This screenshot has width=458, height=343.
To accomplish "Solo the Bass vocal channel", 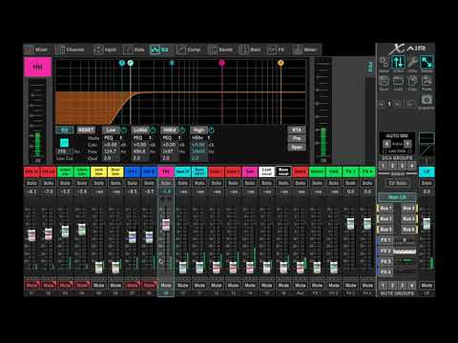I will pos(283,183).
